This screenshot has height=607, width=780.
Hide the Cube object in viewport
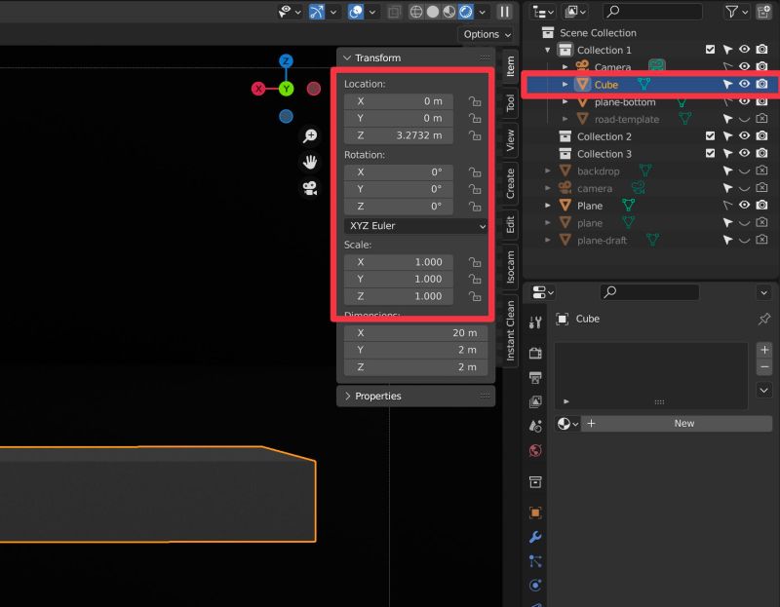(744, 84)
